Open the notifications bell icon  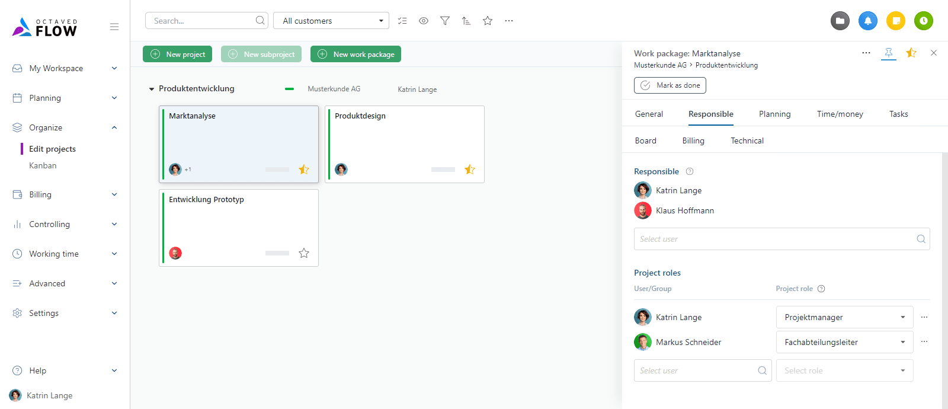pos(868,21)
